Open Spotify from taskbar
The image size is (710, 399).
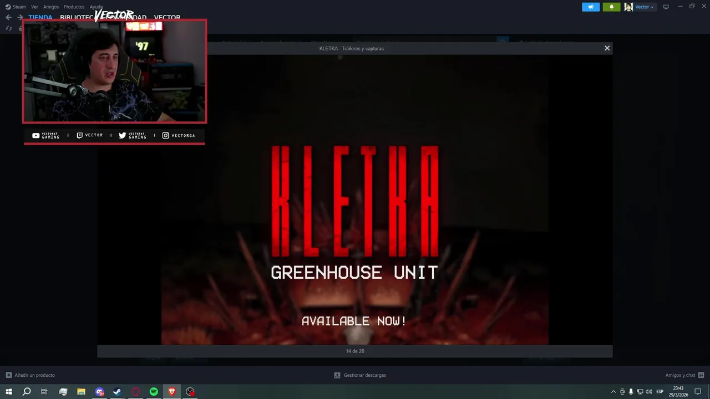tap(154, 392)
